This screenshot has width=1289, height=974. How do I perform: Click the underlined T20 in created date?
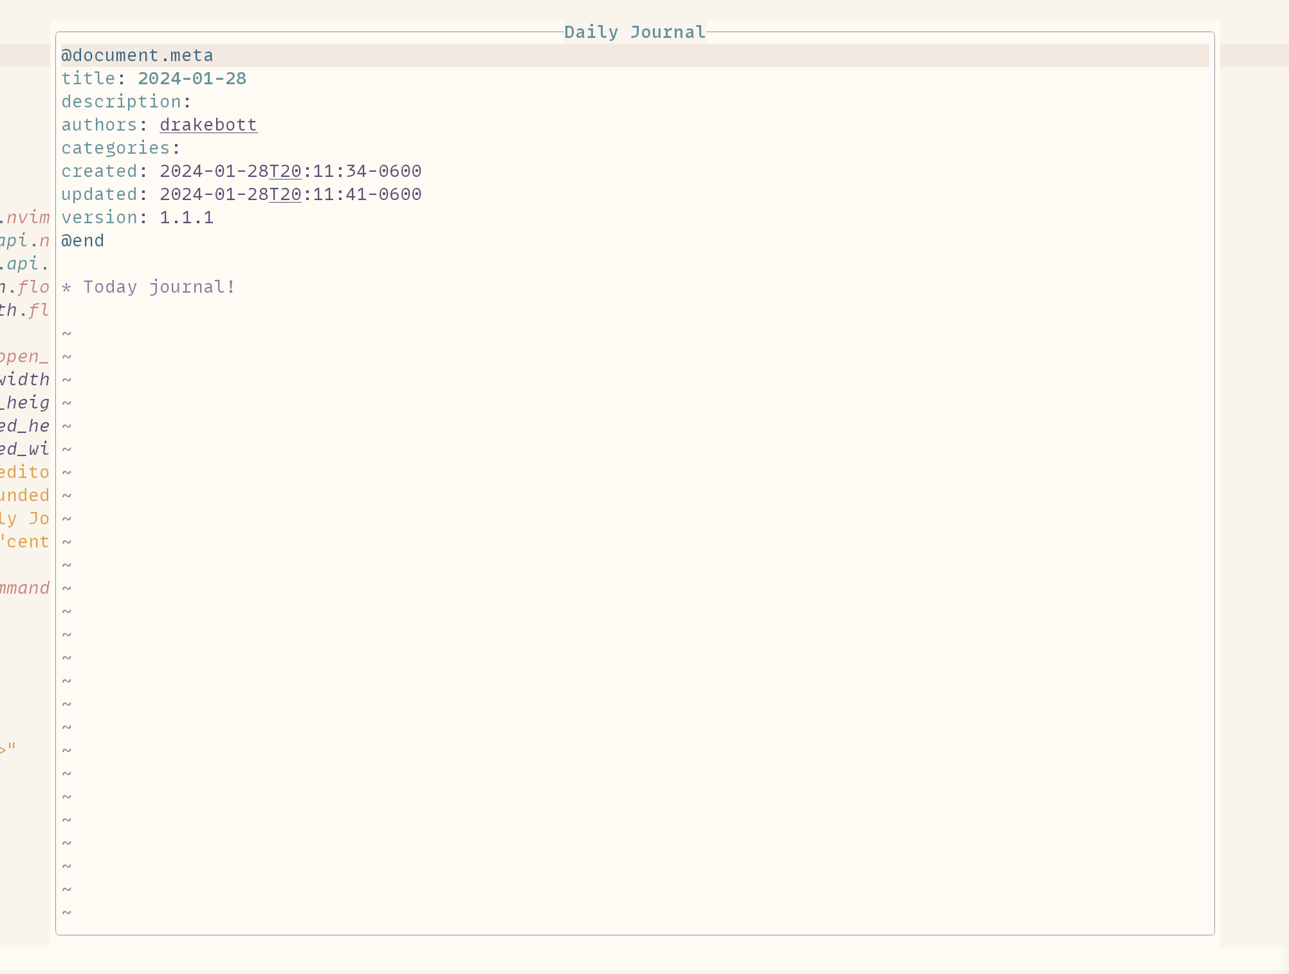point(284,170)
